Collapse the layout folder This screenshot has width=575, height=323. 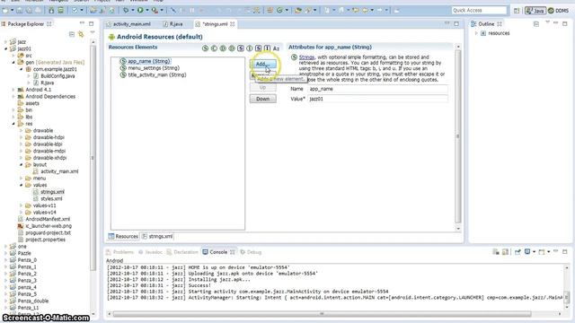point(22,165)
